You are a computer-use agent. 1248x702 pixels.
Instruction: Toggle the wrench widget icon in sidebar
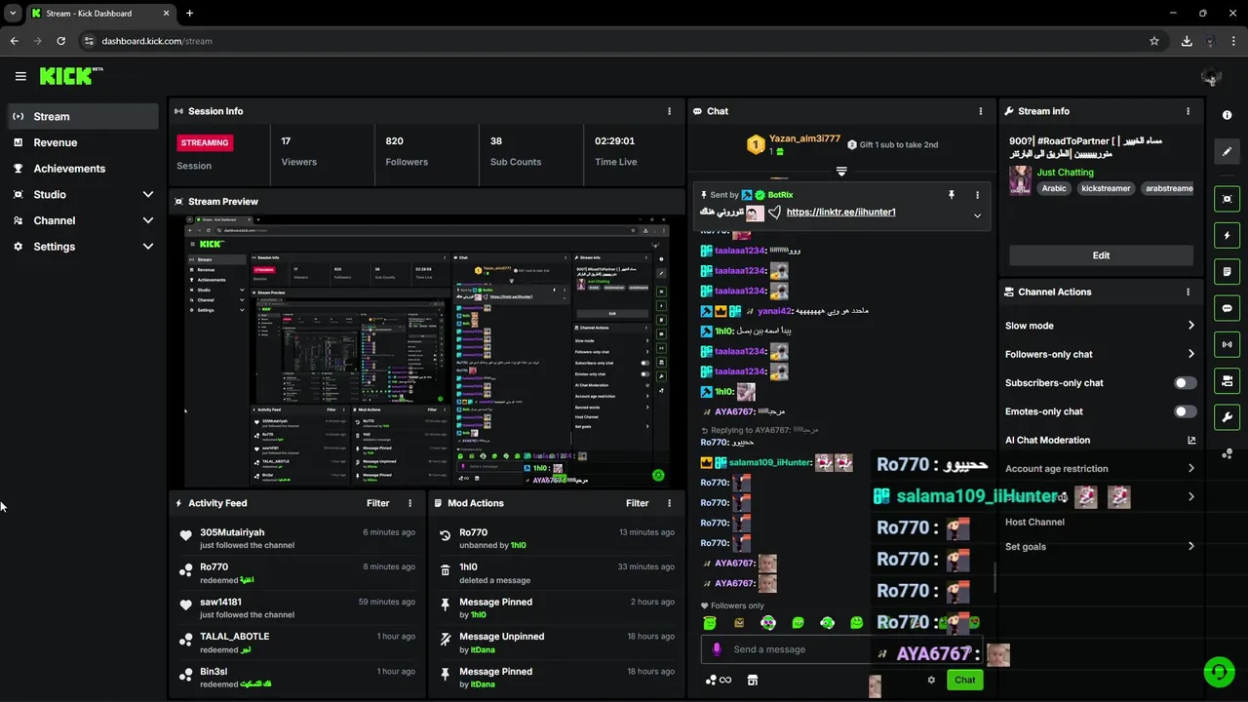pos(1227,417)
